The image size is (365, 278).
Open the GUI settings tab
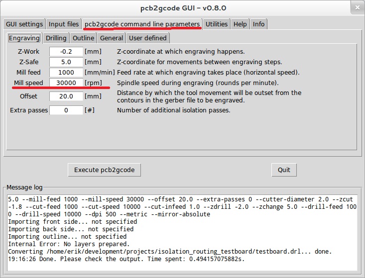[24, 24]
